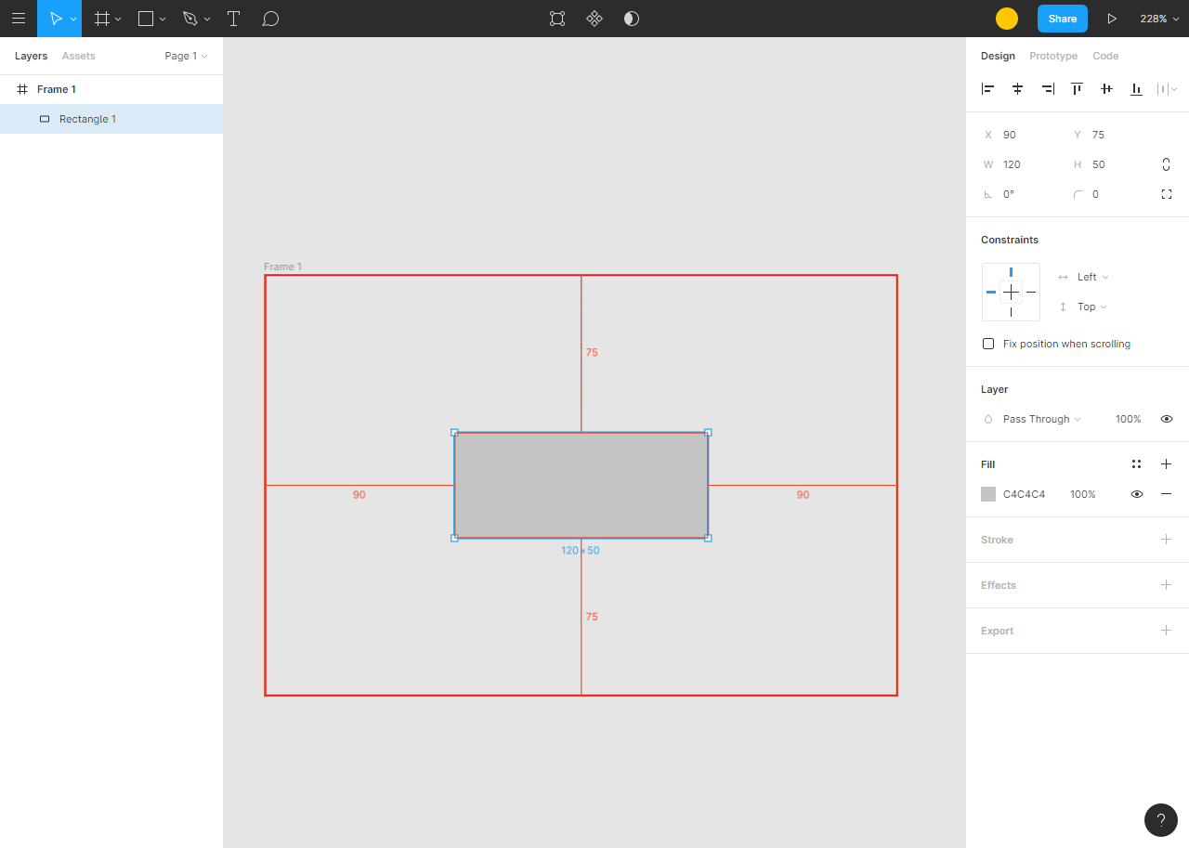The height and width of the screenshot is (848, 1189).
Task: Align selection to left
Action: (x=988, y=89)
